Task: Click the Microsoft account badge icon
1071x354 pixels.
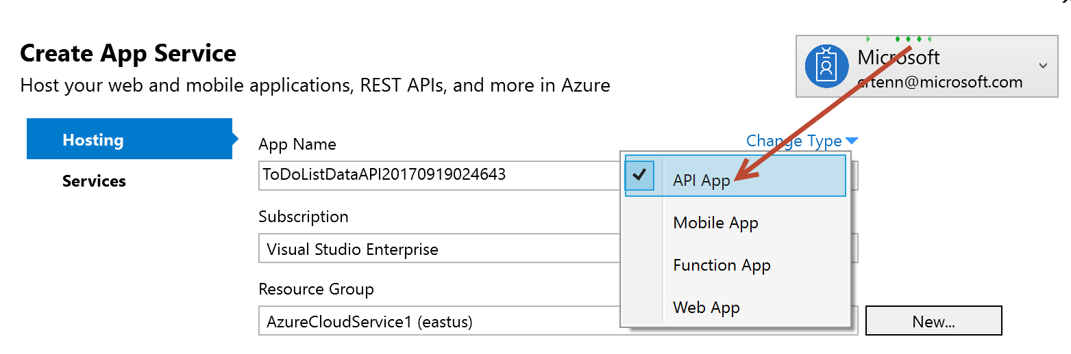Action: [827, 66]
